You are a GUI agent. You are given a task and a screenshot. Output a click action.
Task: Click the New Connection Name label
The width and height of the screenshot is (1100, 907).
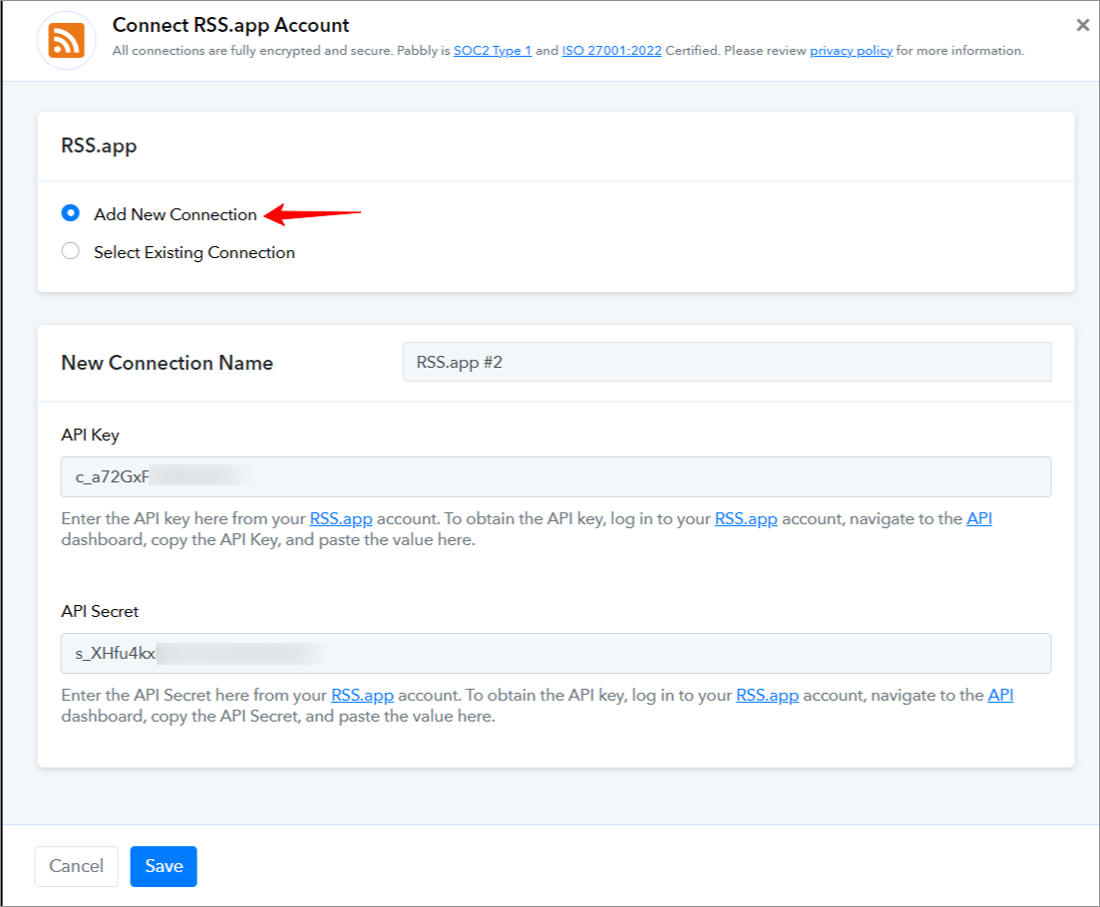[x=167, y=363]
